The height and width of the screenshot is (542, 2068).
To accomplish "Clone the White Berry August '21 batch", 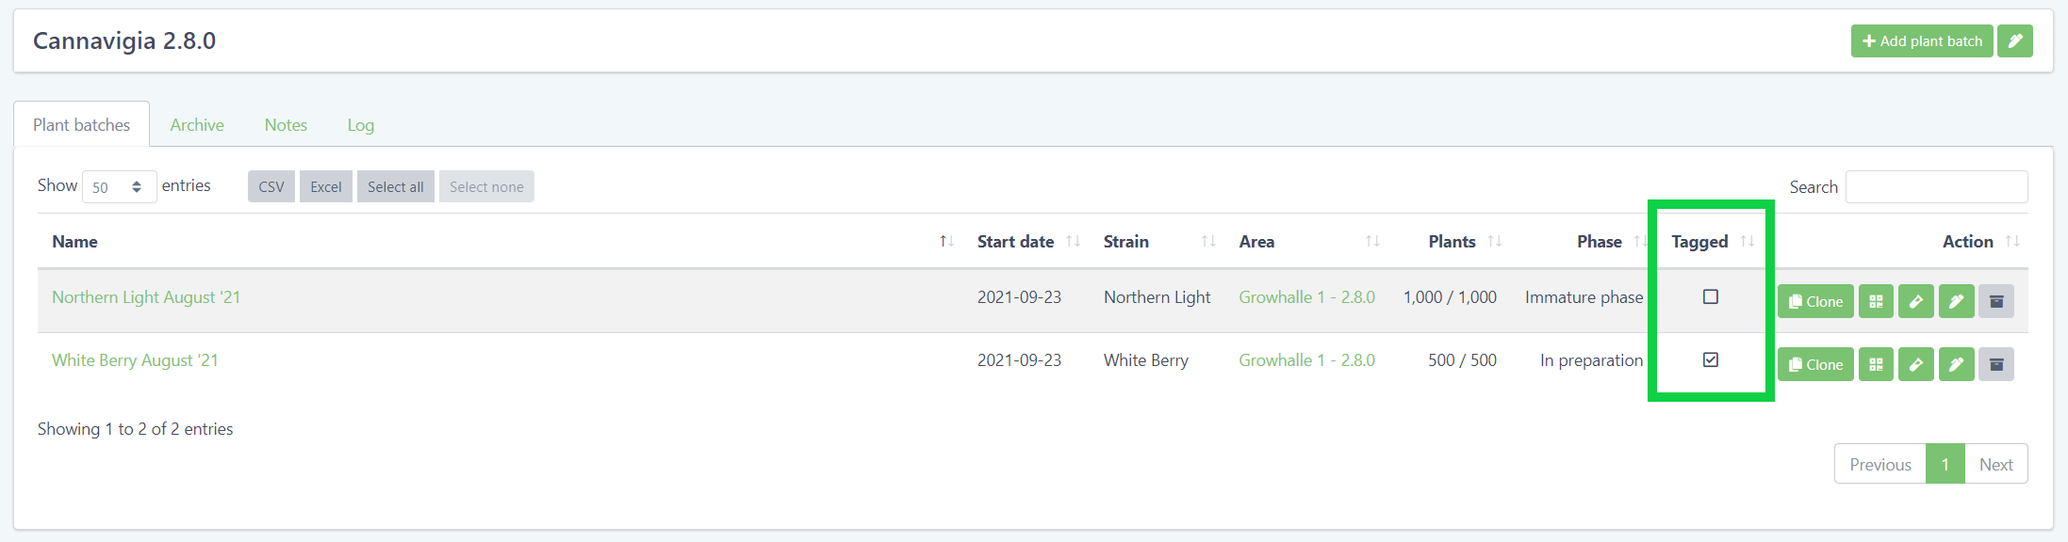I will coord(1815,365).
